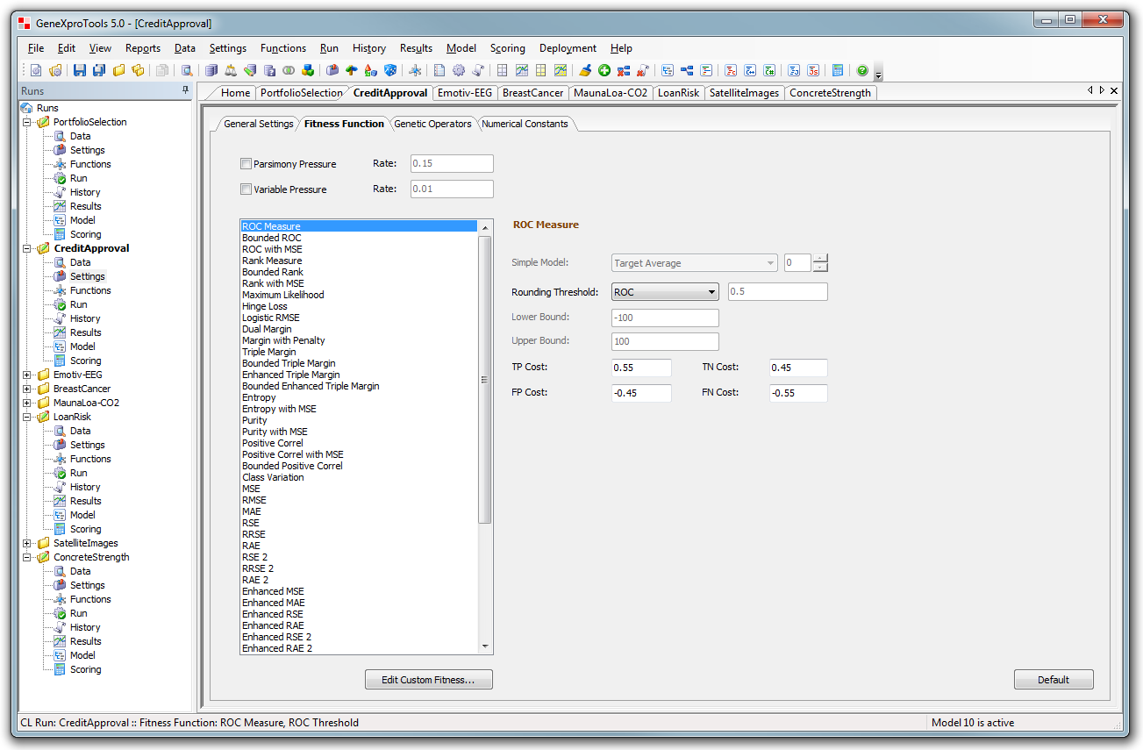Expand the MaunaLoa-CO2 tree node
The height and width of the screenshot is (750, 1143).
pyautogui.click(x=27, y=403)
